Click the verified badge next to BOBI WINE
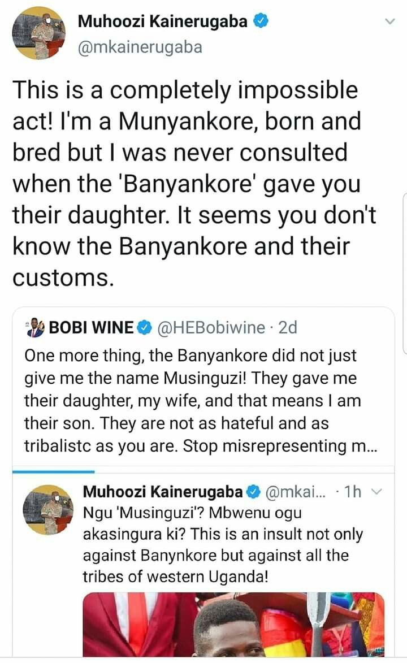Screen dimensions: 407x663 144,327
